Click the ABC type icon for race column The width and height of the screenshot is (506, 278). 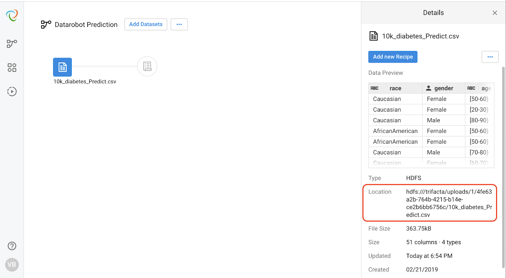374,88
